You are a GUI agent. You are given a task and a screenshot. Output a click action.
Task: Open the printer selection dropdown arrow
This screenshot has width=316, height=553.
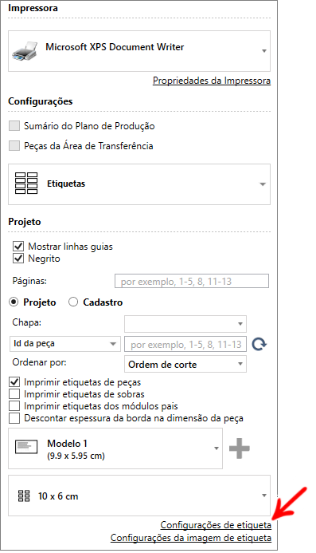click(264, 51)
